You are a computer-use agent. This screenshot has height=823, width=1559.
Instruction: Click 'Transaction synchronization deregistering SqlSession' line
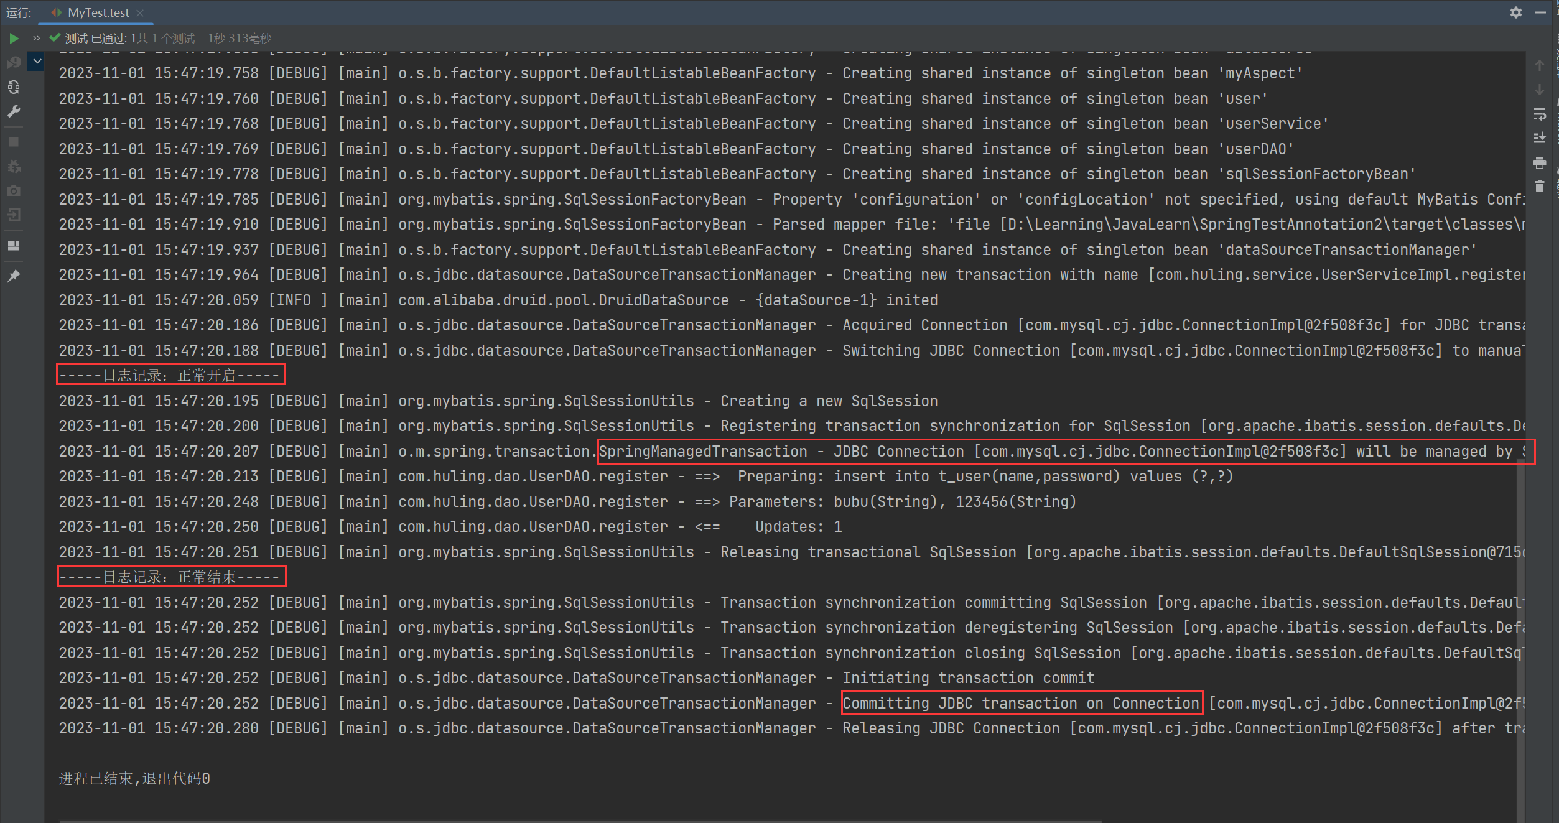(792, 628)
